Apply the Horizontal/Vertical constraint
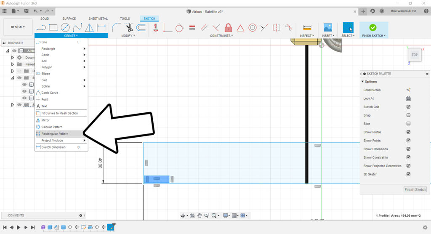The height and width of the screenshot is (234, 431). pyautogui.click(x=156, y=27)
